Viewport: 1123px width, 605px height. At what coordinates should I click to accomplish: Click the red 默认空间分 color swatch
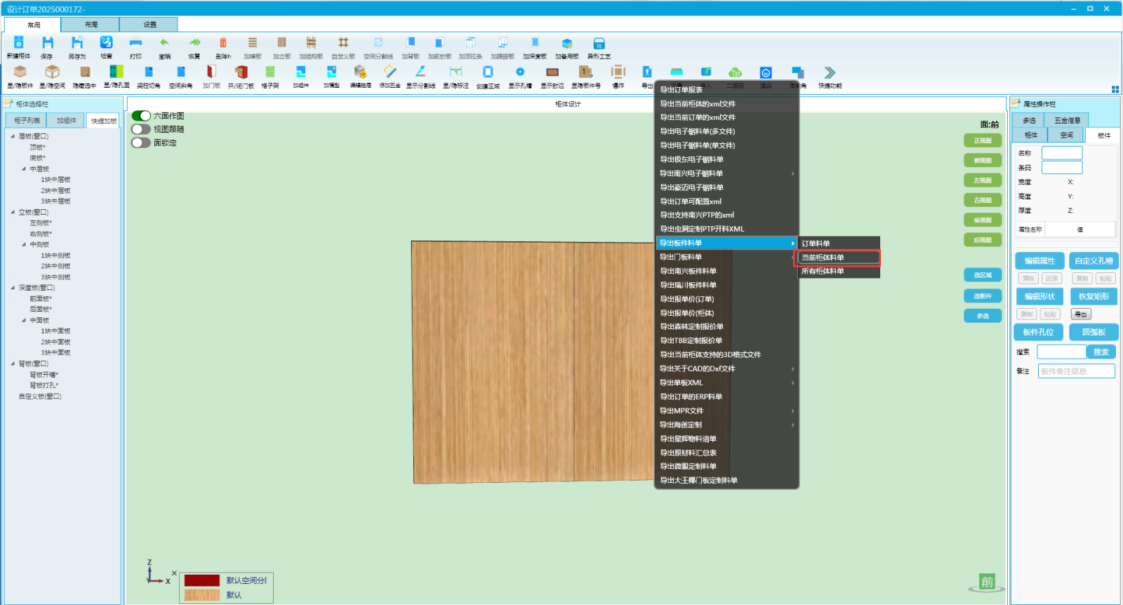[x=202, y=580]
